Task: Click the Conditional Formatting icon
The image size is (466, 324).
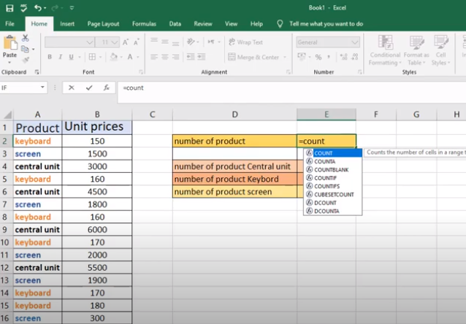Action: [x=384, y=42]
